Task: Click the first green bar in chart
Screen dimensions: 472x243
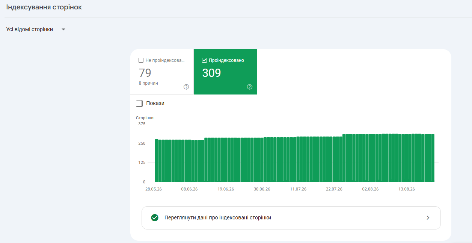Action: coord(157,160)
